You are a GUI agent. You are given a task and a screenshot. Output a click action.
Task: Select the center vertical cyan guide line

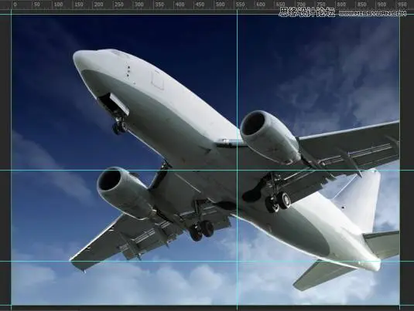coord(237,158)
